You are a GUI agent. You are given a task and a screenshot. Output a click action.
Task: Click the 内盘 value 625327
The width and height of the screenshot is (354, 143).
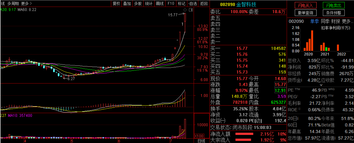278,102
